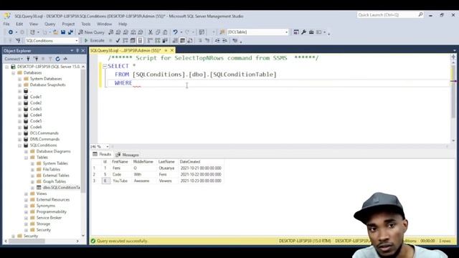Open the editor zoom percentage dropdown
Screen dimensions: 459x258
pyautogui.click(x=108, y=146)
